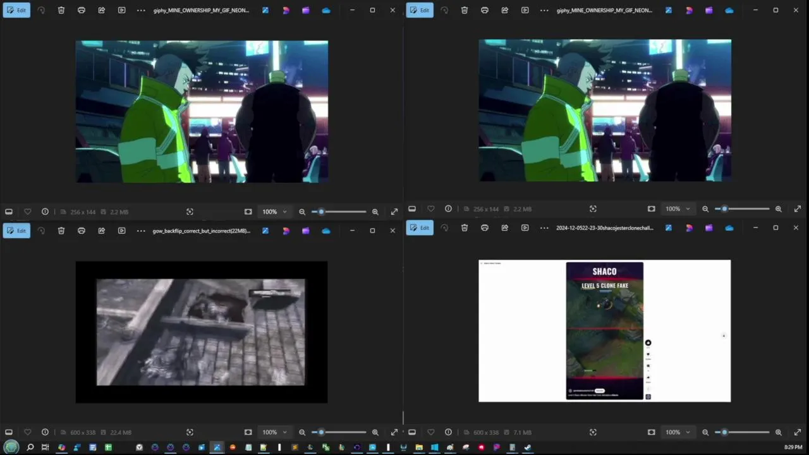Start slideshow in the shacojester window

click(525, 227)
